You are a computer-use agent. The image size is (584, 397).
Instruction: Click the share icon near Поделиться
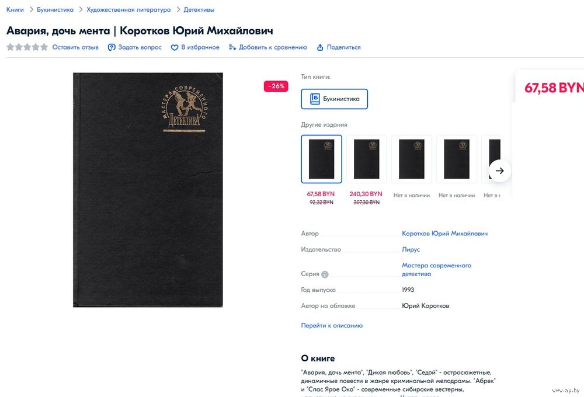coord(320,47)
